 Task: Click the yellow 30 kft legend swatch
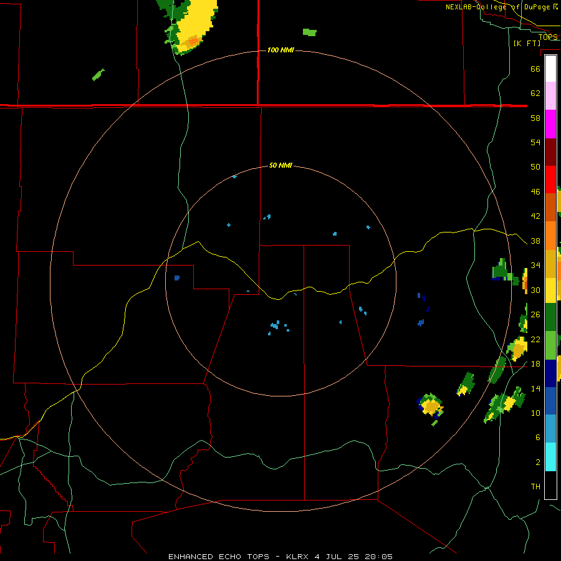(x=550, y=290)
